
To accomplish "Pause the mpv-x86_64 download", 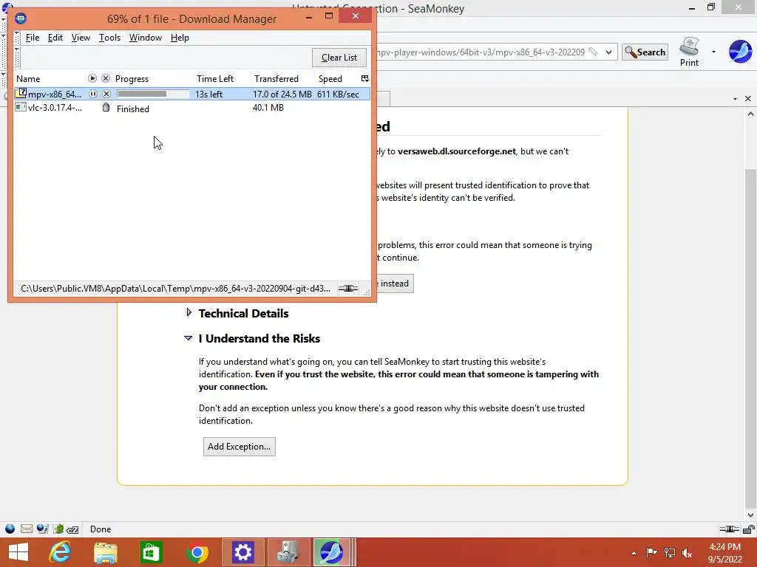I will pyautogui.click(x=92, y=94).
